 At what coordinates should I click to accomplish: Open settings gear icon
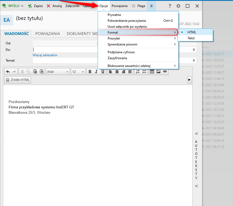coord(178,6)
